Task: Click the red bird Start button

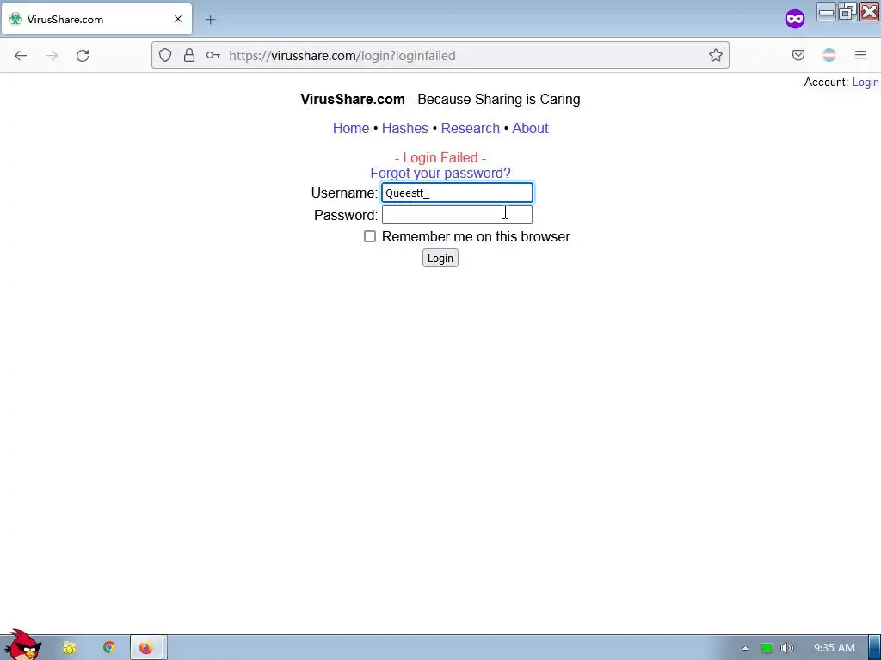Action: point(22,645)
